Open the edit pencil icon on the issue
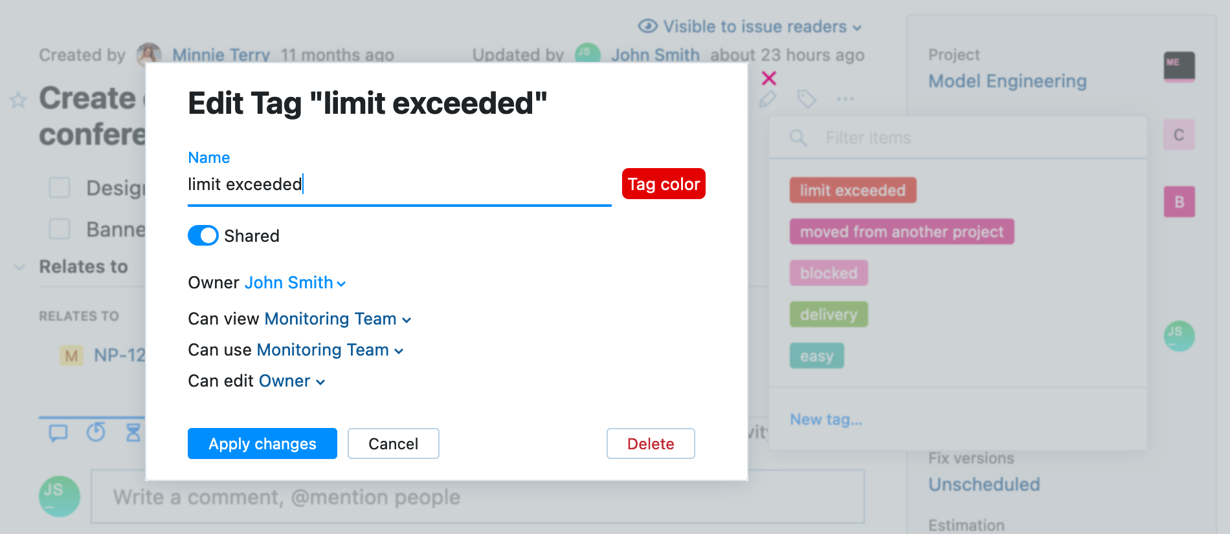Viewport: 1230px width, 534px height. tap(767, 99)
